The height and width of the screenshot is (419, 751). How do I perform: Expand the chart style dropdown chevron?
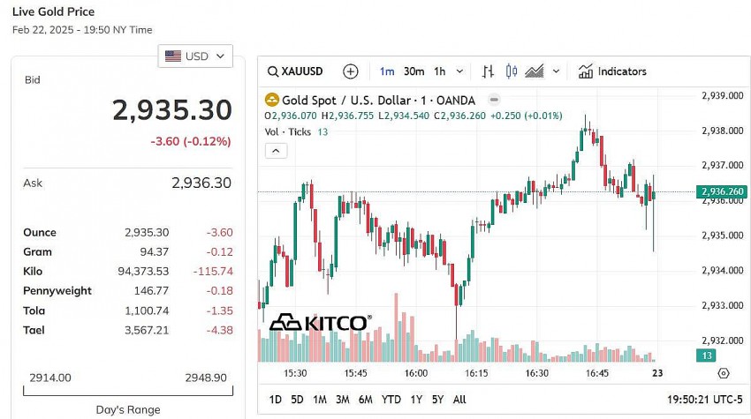click(556, 71)
